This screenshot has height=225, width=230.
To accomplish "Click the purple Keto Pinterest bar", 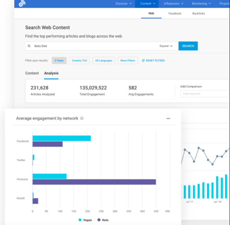I will tap(94, 182).
